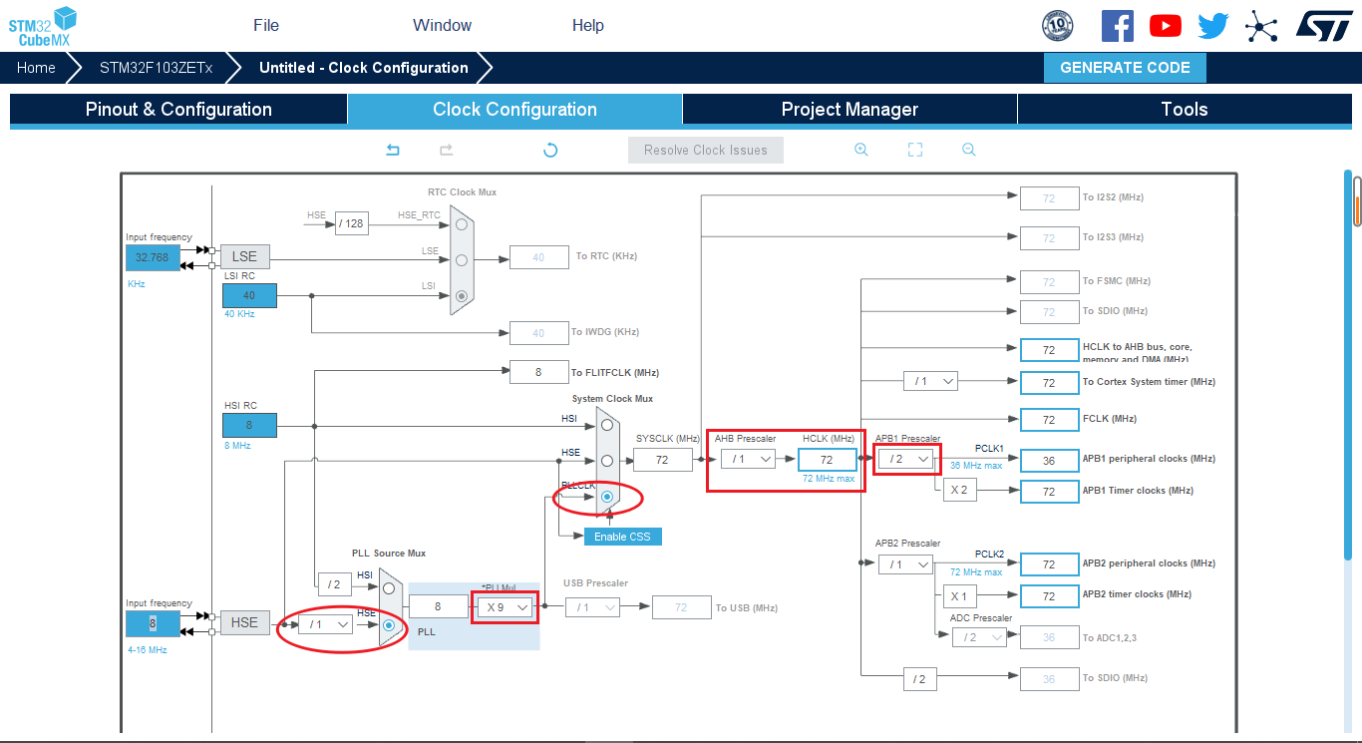The width and height of the screenshot is (1362, 743).
Task: Click the ST community network icon
Action: [x=1261, y=26]
